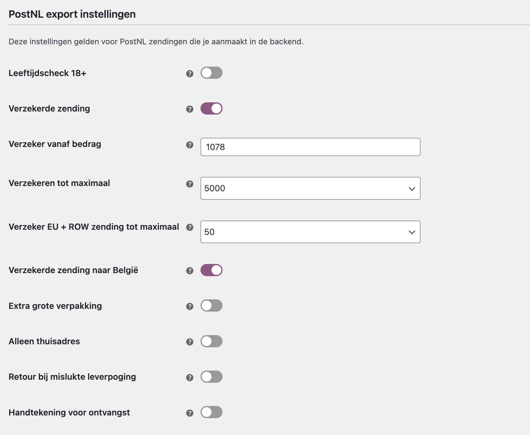Open help for Verzekeren tot maximaal

(190, 184)
